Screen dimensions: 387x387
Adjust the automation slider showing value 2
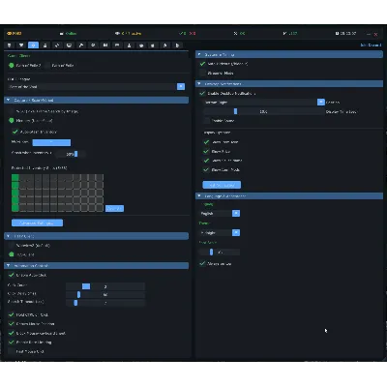click(105, 286)
